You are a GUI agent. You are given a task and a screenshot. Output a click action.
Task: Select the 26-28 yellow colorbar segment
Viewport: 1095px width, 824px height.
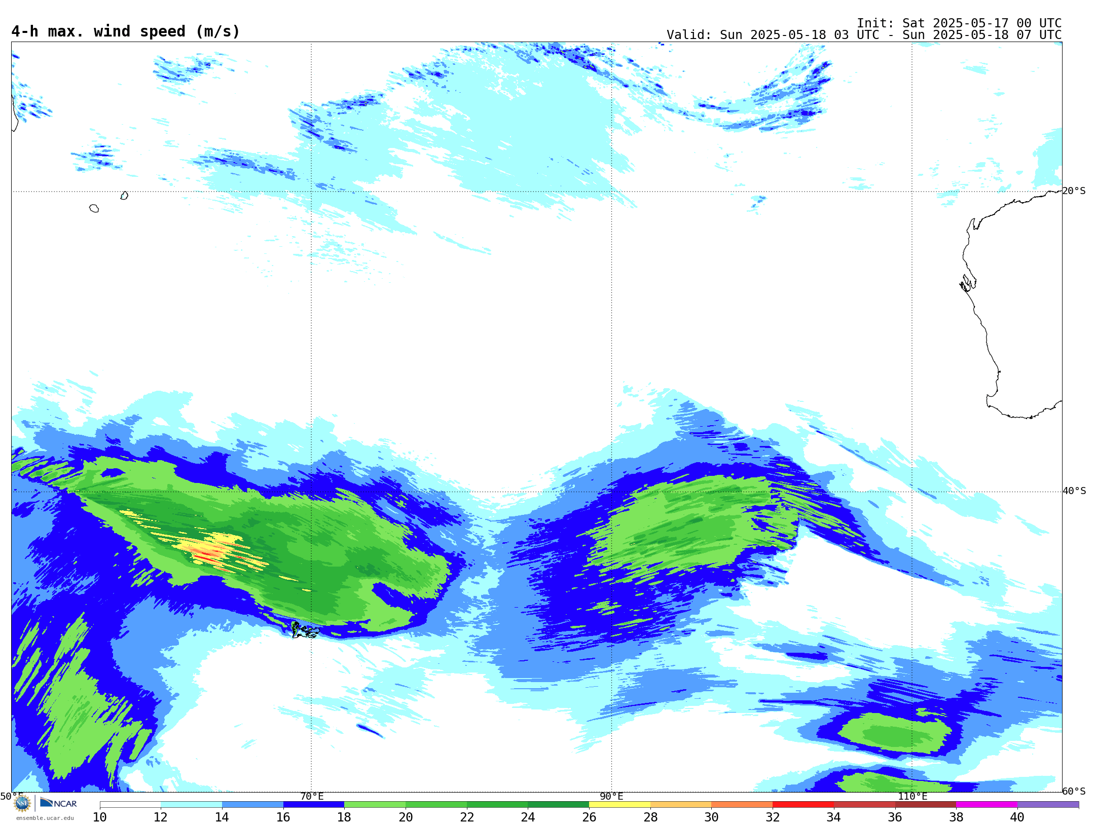619,805
